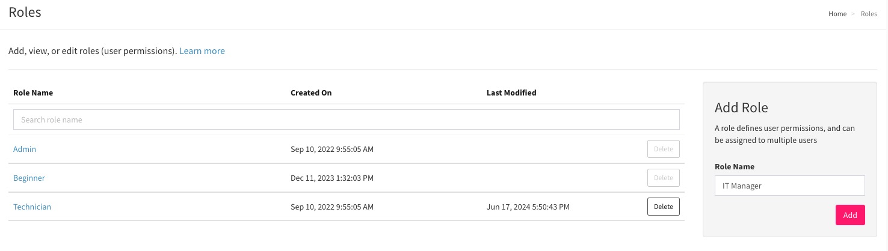Click the Home breadcrumb link
Image resolution: width=888 pixels, height=251 pixels.
click(x=837, y=14)
